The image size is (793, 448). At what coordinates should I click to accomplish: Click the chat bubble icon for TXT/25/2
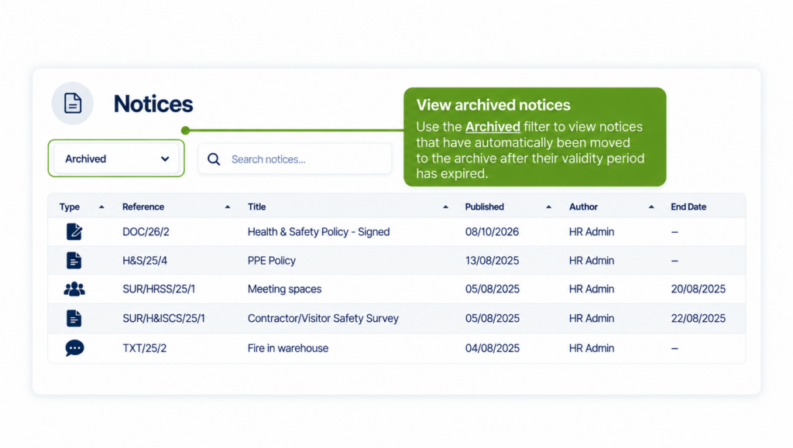click(x=74, y=348)
